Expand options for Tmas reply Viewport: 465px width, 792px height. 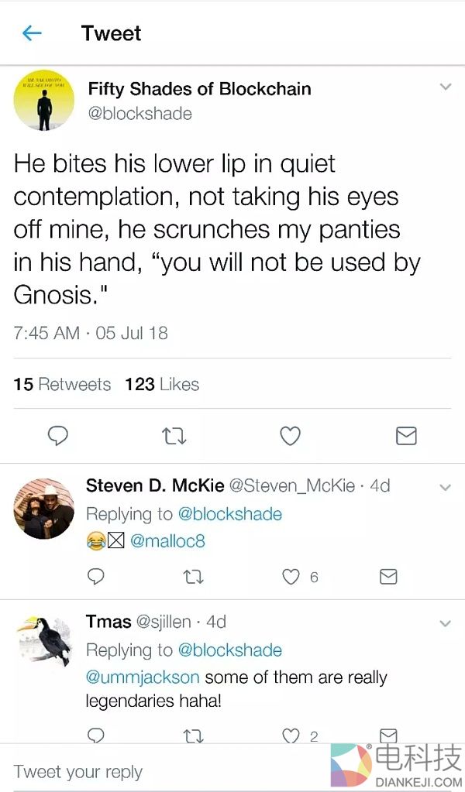445,623
